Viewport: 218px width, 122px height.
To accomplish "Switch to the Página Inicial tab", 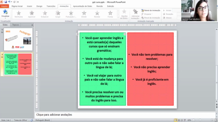I will point(17,6).
